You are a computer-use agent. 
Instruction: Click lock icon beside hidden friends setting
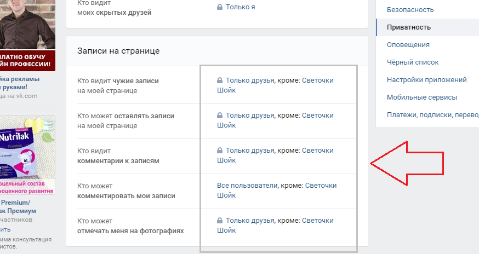220,7
